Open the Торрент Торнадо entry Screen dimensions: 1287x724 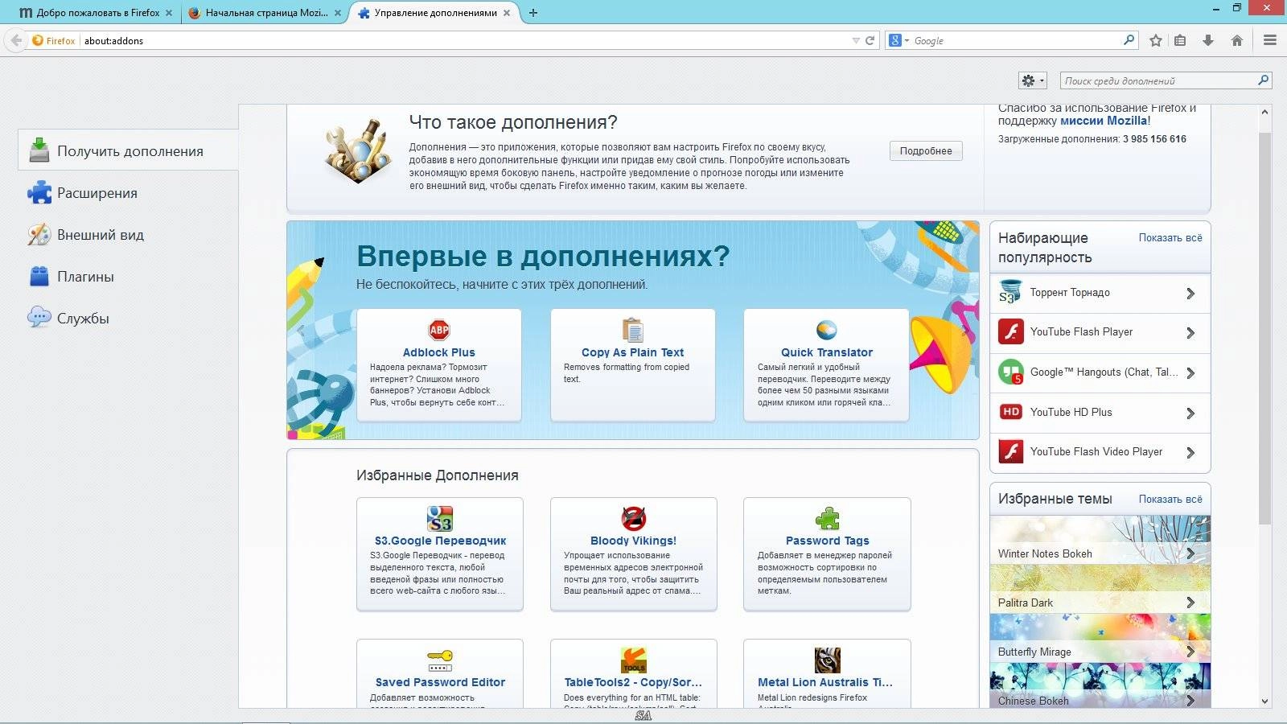(x=1100, y=293)
